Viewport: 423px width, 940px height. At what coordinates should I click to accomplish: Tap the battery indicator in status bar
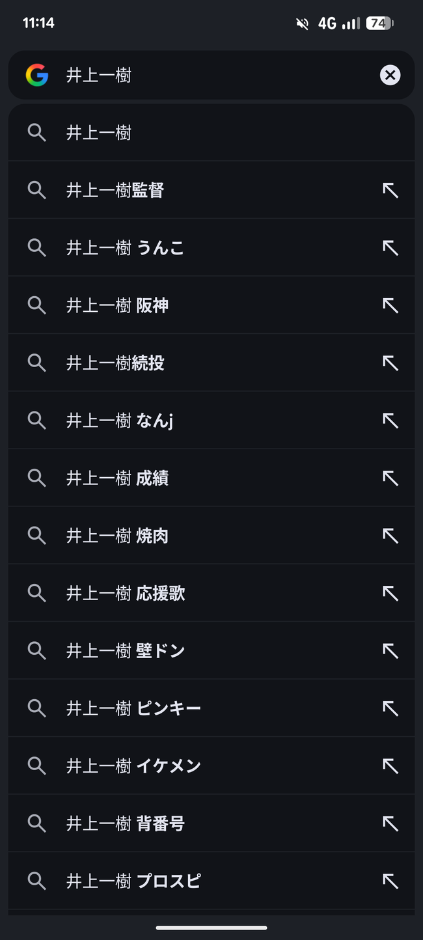[380, 23]
